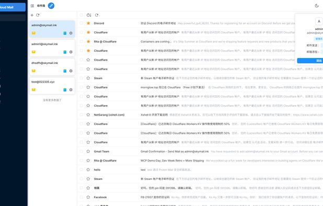323x206 pixels.
Task: Open the MCP Demo Day email
Action: [200, 161]
